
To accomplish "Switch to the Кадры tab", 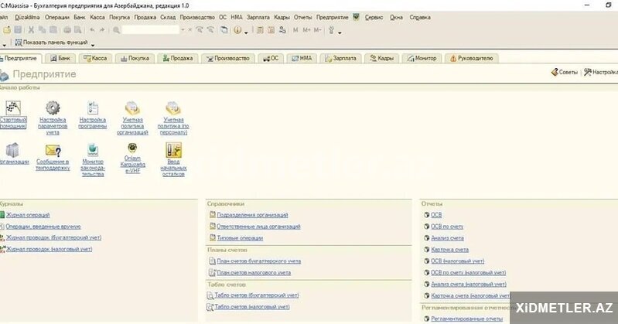I will tap(381, 58).
